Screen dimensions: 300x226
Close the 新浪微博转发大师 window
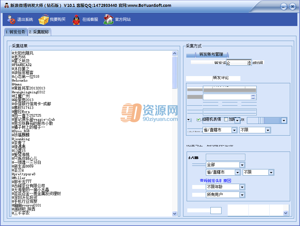click(293, 7)
